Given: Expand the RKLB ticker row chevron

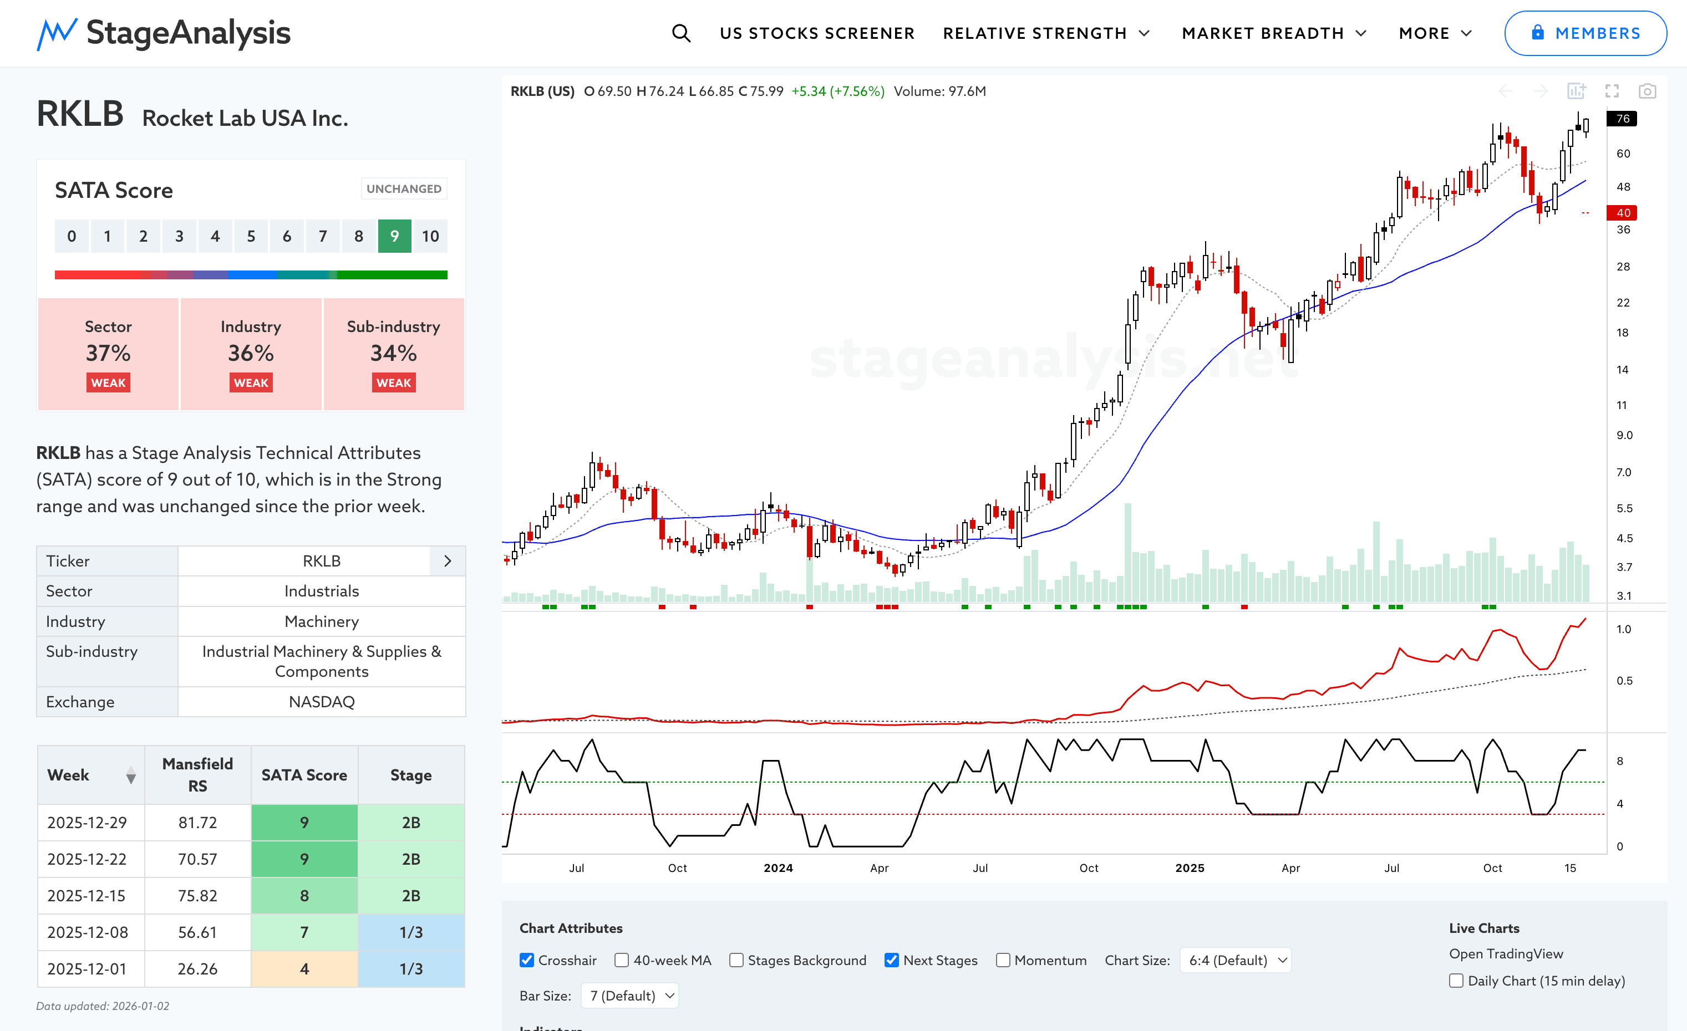Looking at the screenshot, I should click(x=448, y=561).
